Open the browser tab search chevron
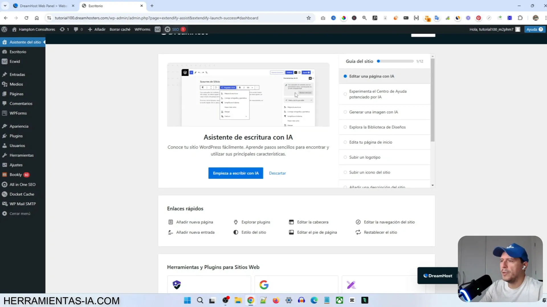The width and height of the screenshot is (547, 307). click(5, 6)
